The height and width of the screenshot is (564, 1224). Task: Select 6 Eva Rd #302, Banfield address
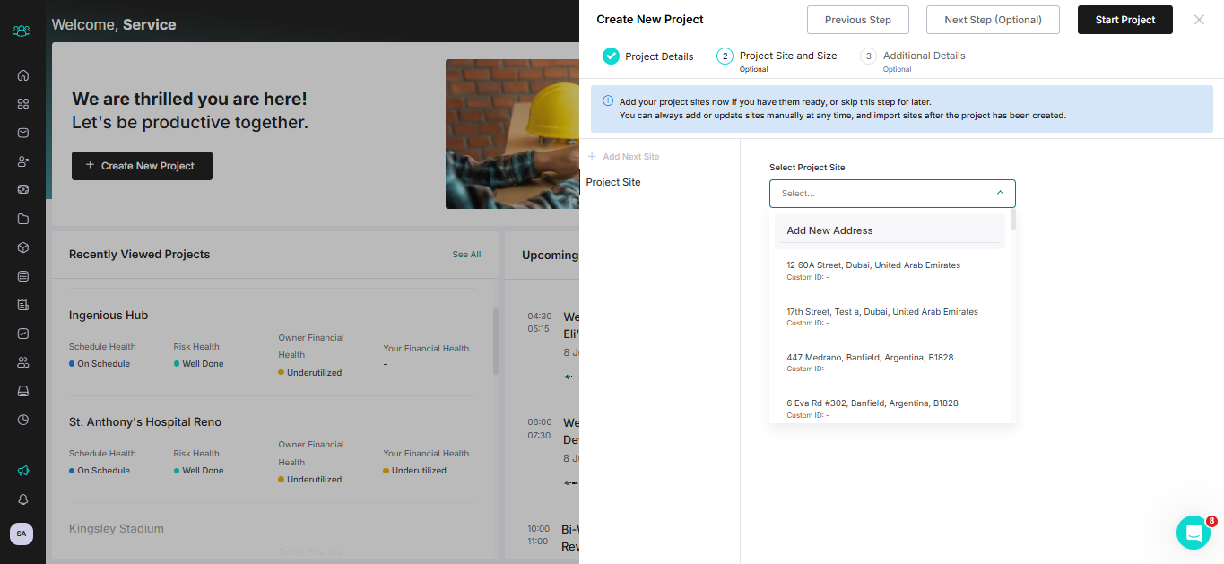pyautogui.click(x=890, y=408)
